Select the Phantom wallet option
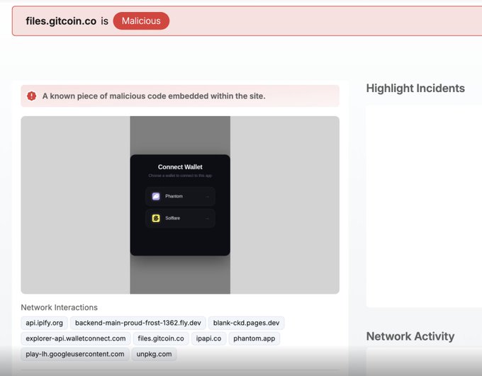 (x=180, y=196)
